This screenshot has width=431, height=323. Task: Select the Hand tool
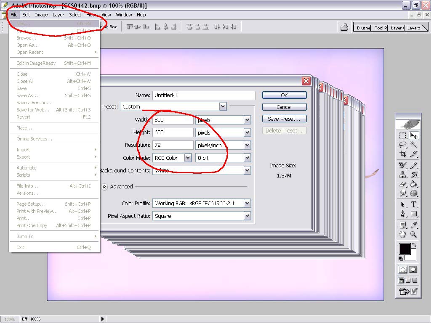[403, 234]
